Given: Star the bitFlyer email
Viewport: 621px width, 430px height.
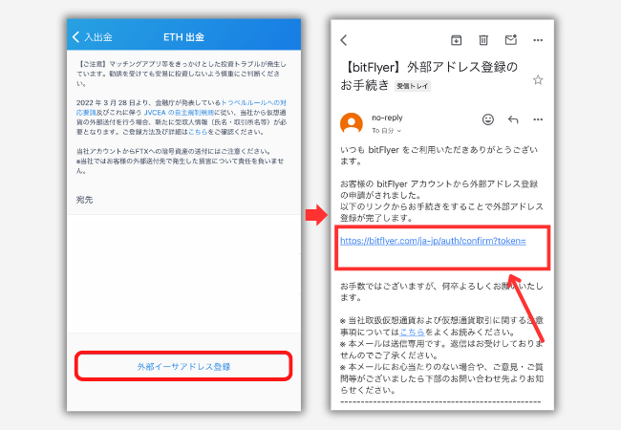Looking at the screenshot, I should tap(538, 80).
